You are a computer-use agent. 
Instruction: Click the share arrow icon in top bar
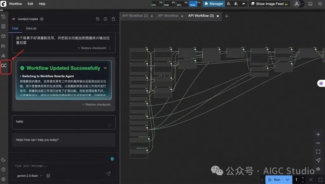pos(243,4)
